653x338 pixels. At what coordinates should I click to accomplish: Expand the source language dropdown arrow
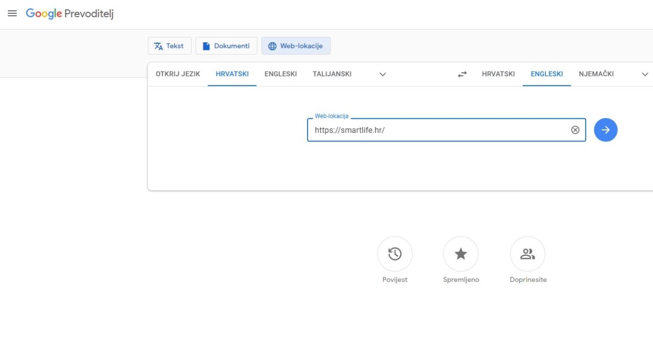coord(382,74)
